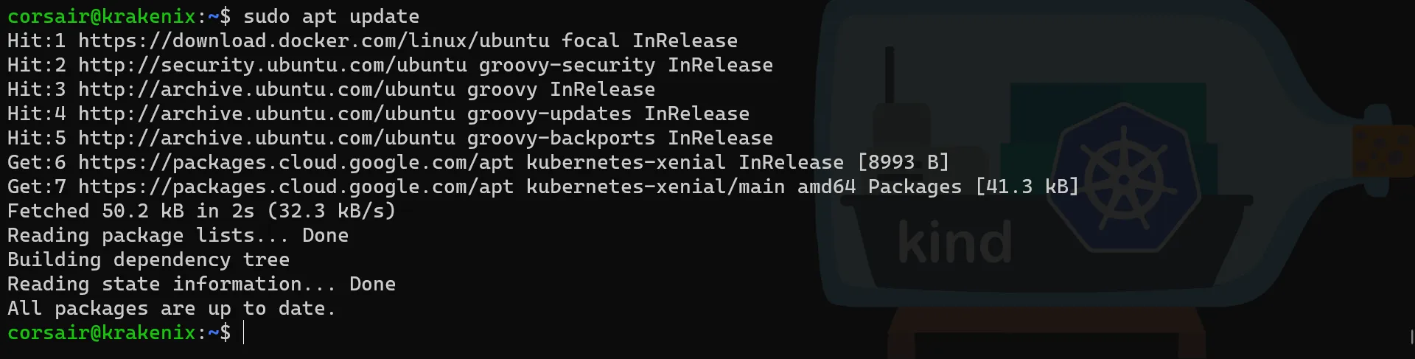Click the archive.ubuntu.com URL on Hit:5 line

point(266,138)
